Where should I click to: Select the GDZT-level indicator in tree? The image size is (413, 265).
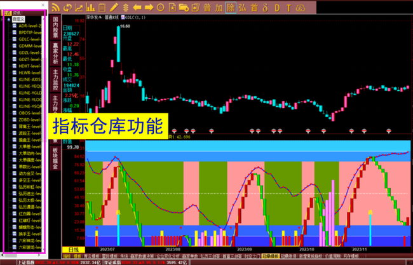point(30,59)
